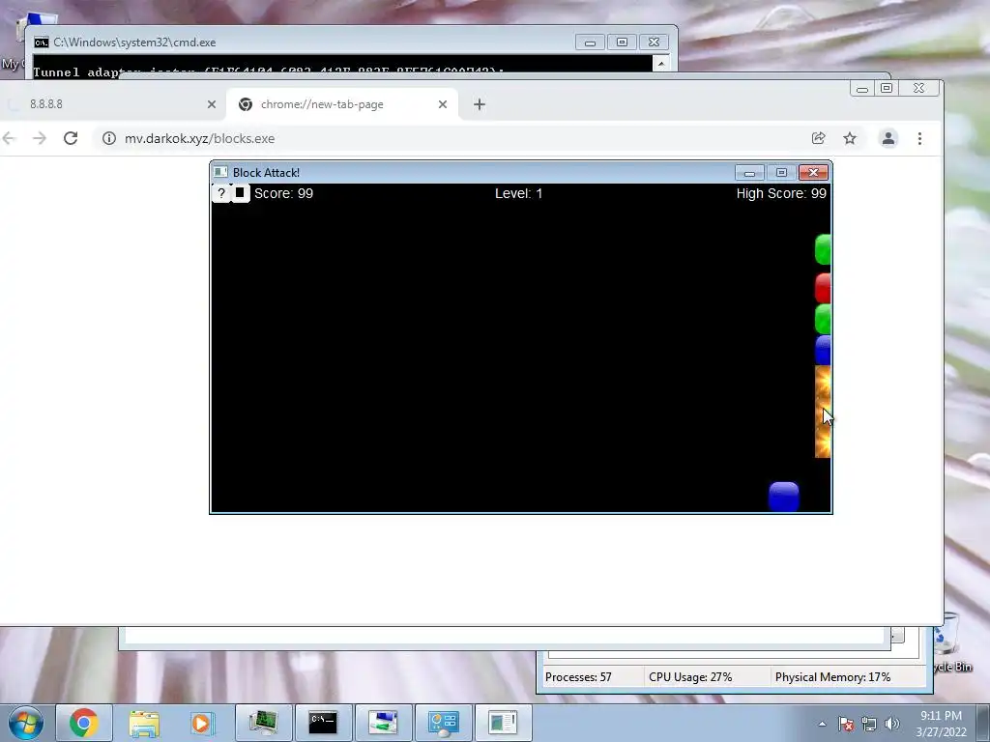Click the High Score: 99 label
Screen dimensions: 990x742
tap(781, 193)
